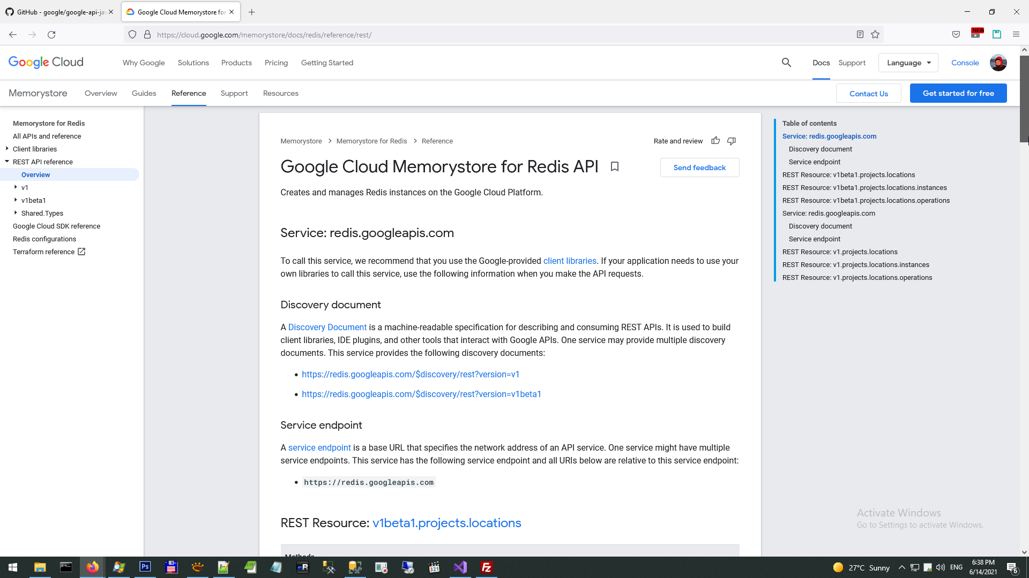Open the user account avatar

[x=998, y=63]
